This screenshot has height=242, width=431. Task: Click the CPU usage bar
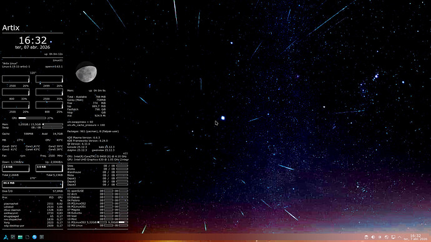tap(32, 118)
